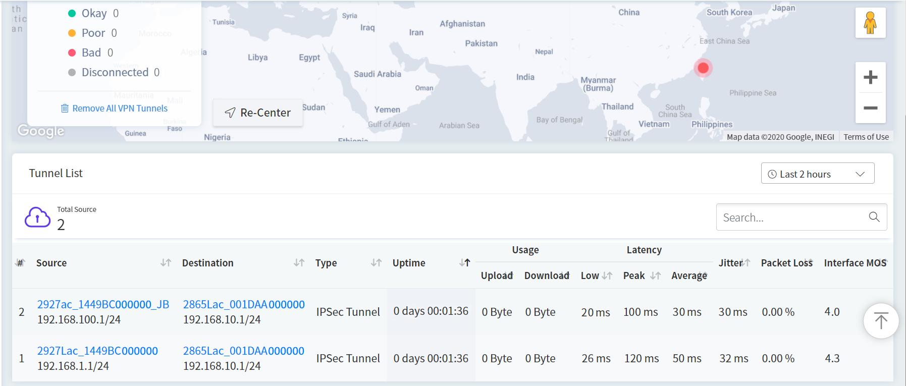
Task: Click the Total Source cloud icon
Action: tap(37, 217)
